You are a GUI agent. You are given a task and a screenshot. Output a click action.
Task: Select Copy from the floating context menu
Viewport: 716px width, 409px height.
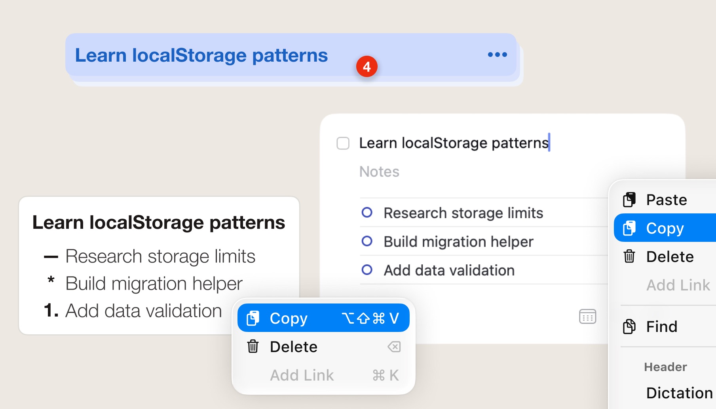[288, 317]
